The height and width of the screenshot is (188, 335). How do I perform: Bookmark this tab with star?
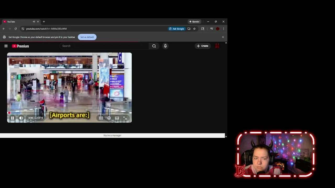[x=194, y=29]
